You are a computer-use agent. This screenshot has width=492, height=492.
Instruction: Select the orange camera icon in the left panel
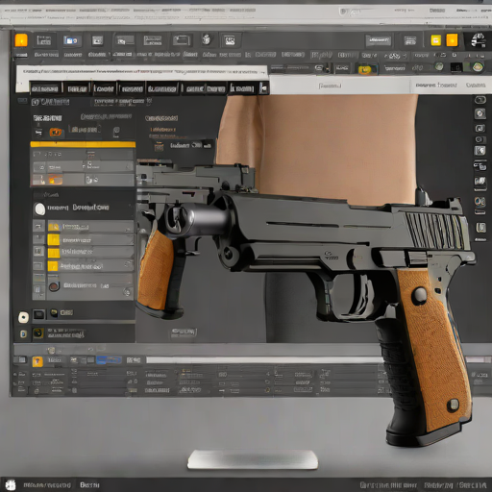(x=56, y=132)
